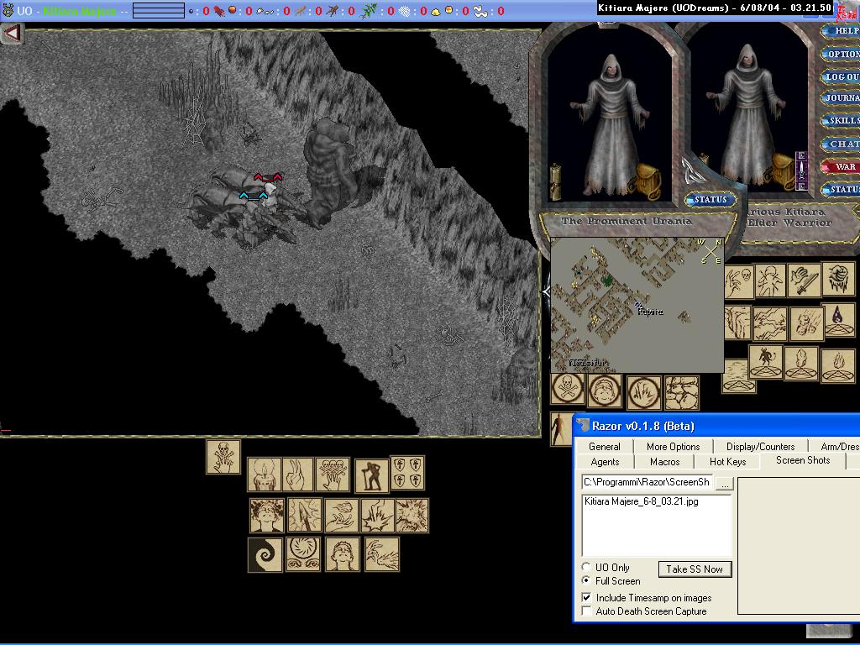Open the HELP paperdoll button
Viewport: 860px width, 645px height.
coord(842,31)
